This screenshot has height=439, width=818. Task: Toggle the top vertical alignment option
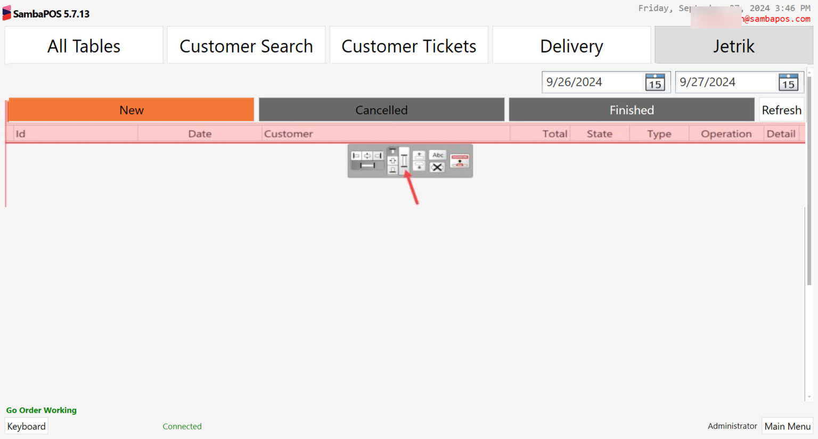coord(393,151)
